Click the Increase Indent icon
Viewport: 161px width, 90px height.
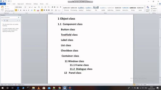pyautogui.click(x=55, y=7)
